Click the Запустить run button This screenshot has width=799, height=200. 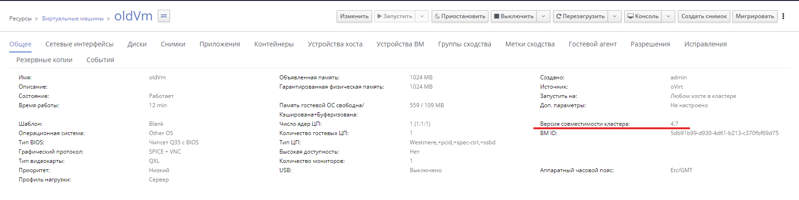click(395, 16)
